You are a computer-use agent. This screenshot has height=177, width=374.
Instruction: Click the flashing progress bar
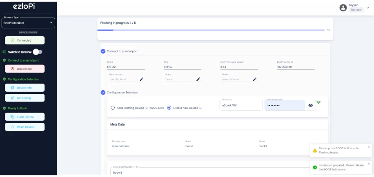(x=211, y=30)
